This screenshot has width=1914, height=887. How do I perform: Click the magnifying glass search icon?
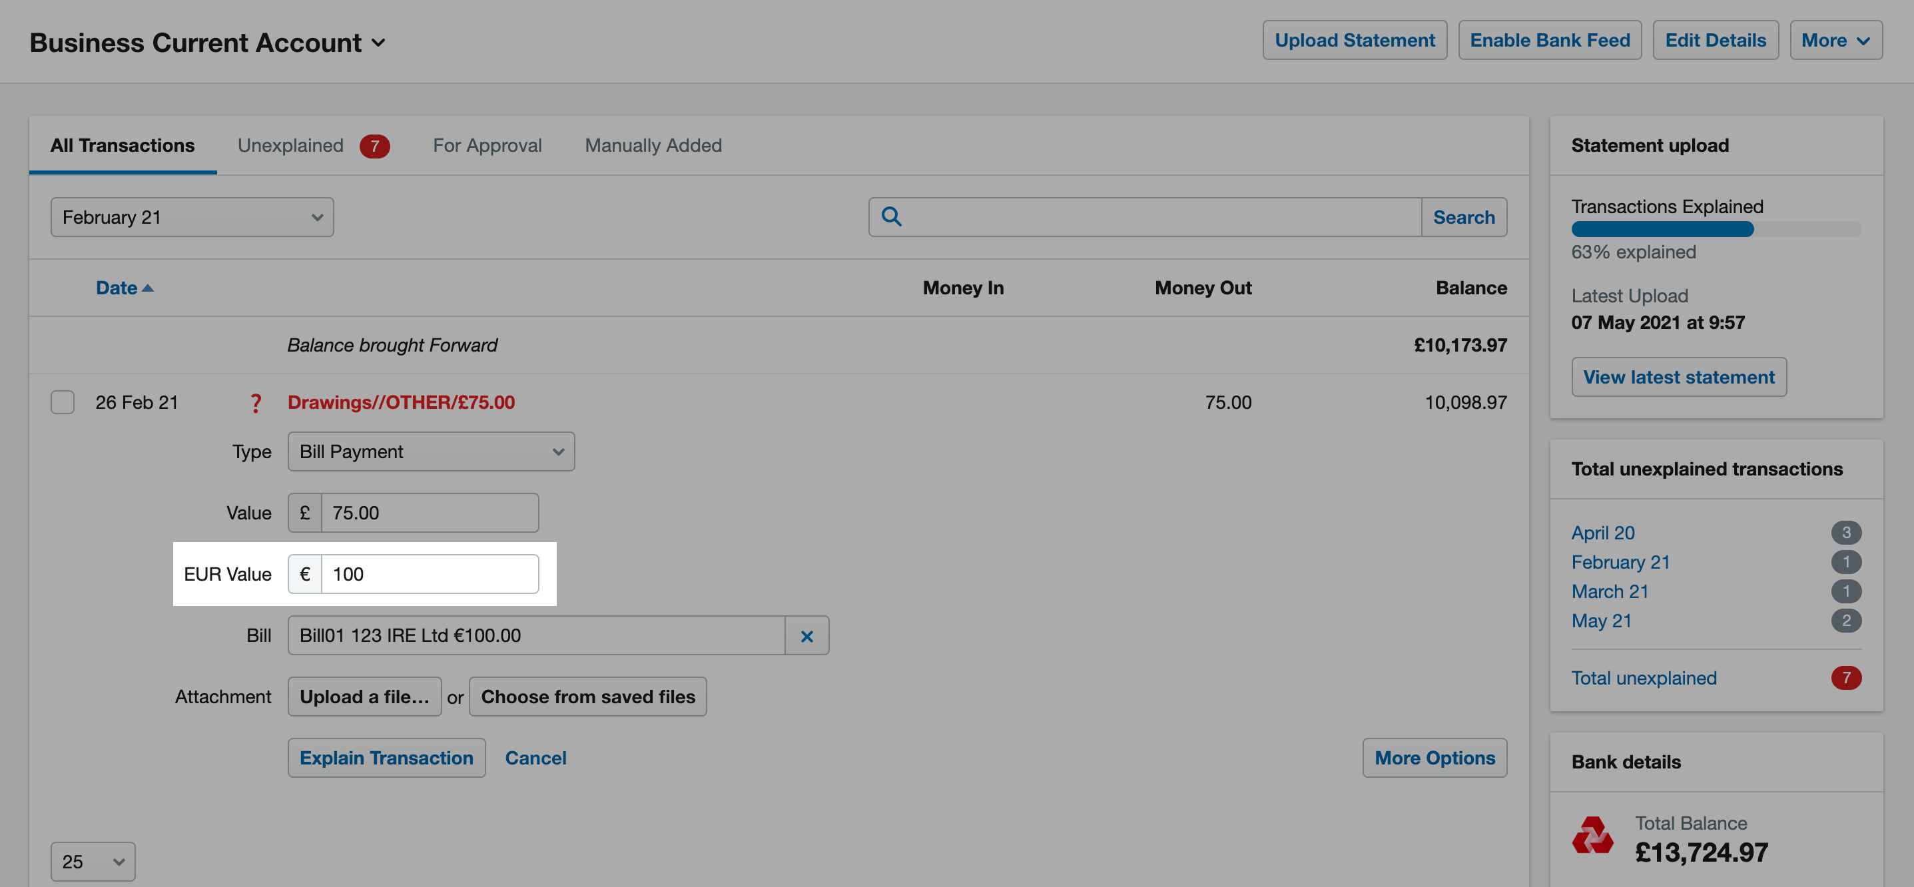coord(891,216)
